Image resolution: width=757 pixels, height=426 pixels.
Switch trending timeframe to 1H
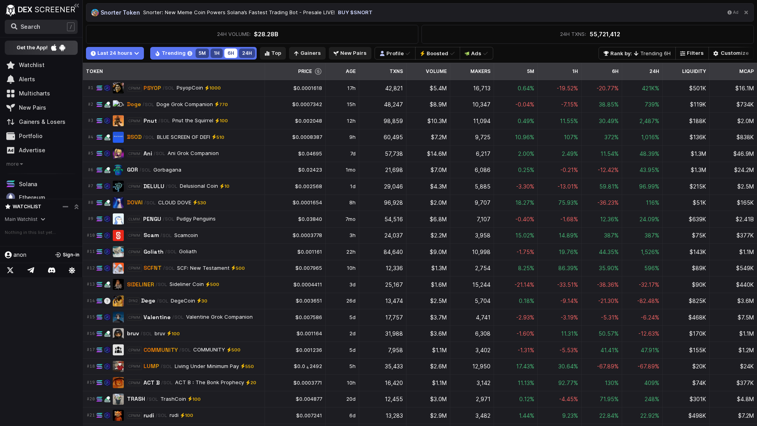pos(216,53)
